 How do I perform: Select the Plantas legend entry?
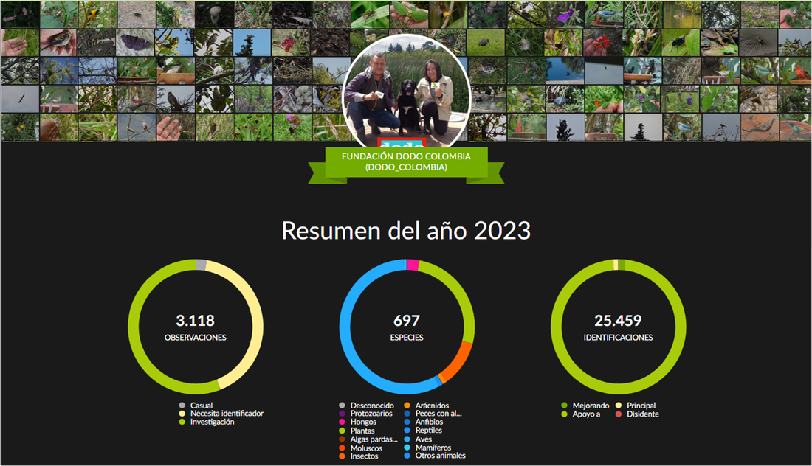(x=357, y=431)
